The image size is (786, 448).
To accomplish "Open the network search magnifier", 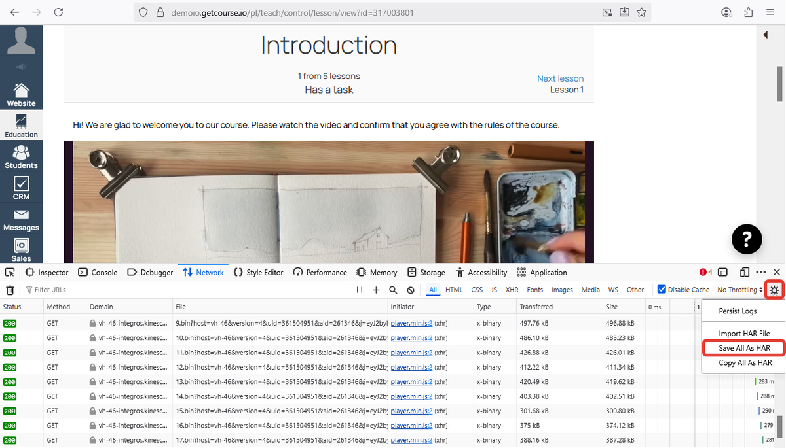I will pyautogui.click(x=393, y=290).
